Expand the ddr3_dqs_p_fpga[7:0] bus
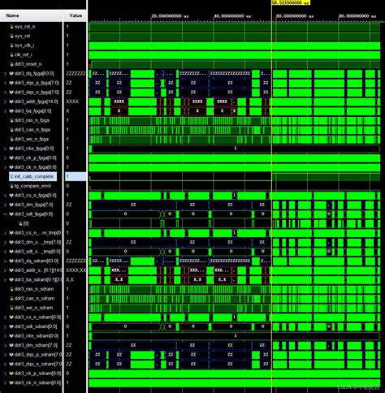The width and height of the screenshot is (385, 393). (5, 83)
